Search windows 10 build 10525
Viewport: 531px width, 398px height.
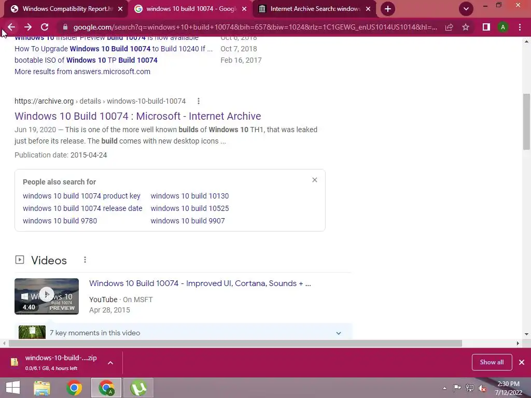point(190,208)
